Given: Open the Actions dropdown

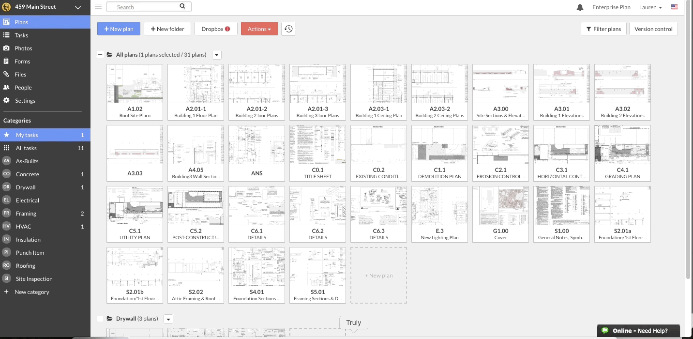Looking at the screenshot, I should pyautogui.click(x=259, y=29).
